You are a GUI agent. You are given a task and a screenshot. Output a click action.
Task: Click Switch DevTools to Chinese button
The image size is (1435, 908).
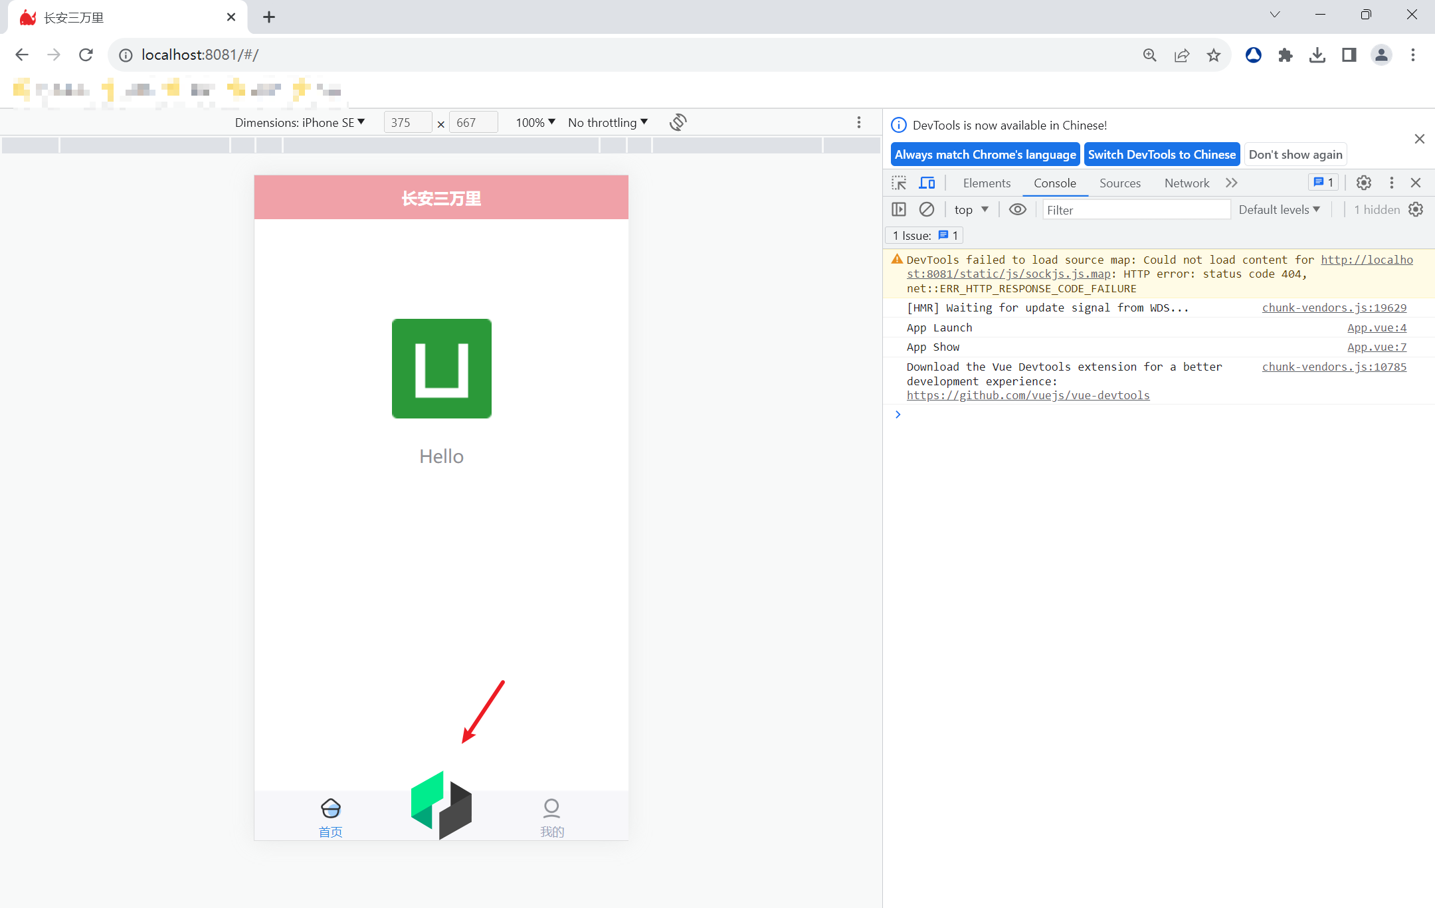click(1161, 154)
